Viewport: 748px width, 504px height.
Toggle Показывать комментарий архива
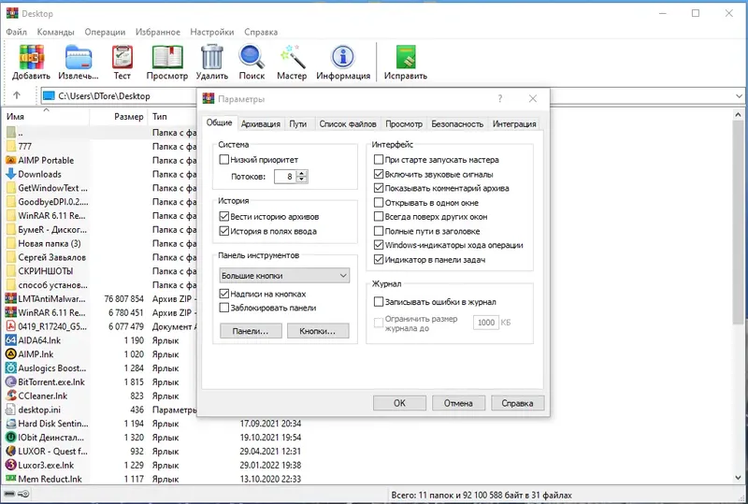coord(379,188)
